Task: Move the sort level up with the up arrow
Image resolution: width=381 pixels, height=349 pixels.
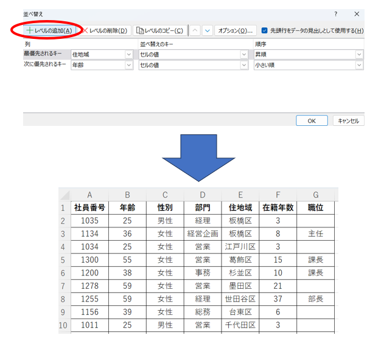Action: tap(195, 30)
